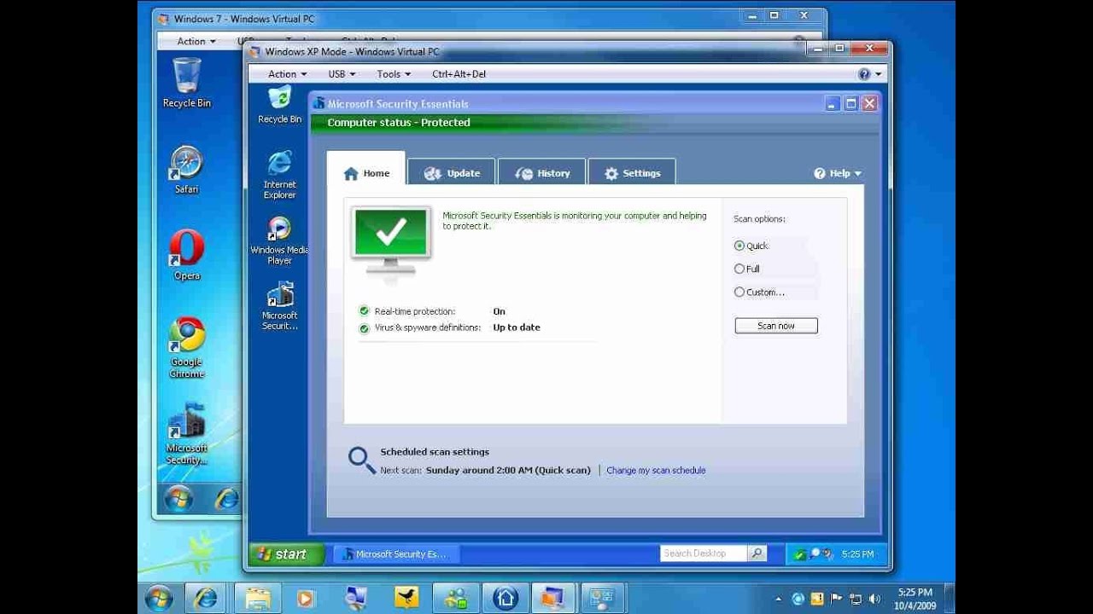The image size is (1093, 614).
Task: Click Change my scan schedule link
Action: pyautogui.click(x=656, y=470)
